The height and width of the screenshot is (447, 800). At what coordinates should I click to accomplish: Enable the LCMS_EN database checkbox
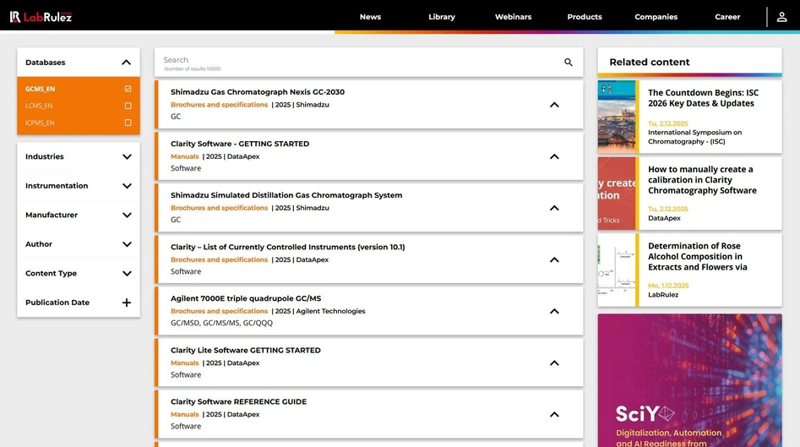click(128, 106)
